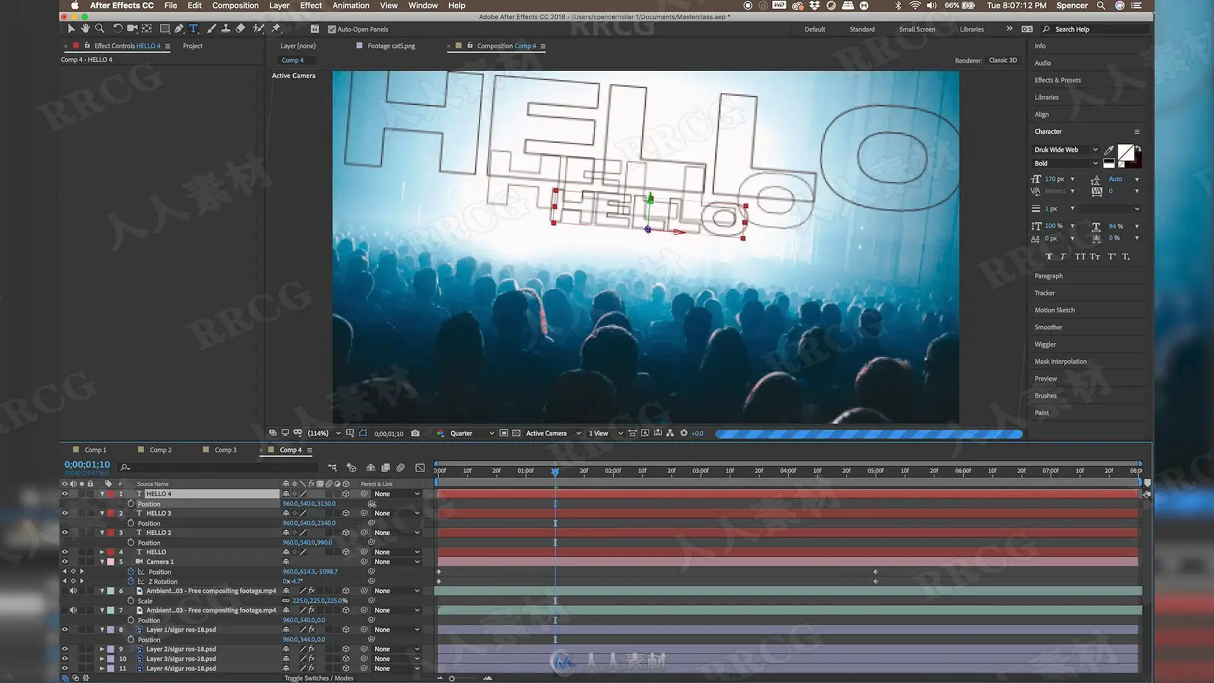
Task: Select the Hand tool in toolbar
Action: (x=85, y=28)
